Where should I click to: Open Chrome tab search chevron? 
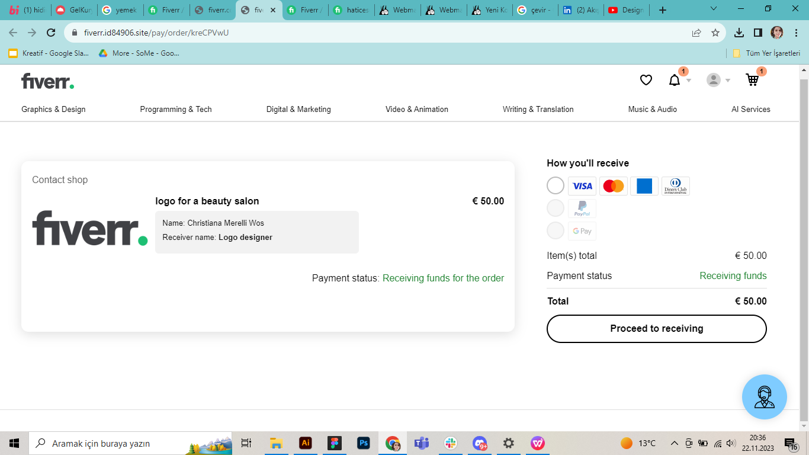tap(714, 9)
